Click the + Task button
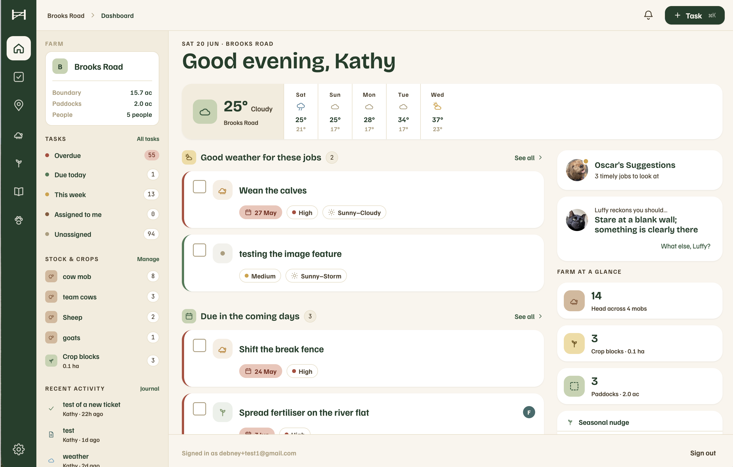The width and height of the screenshot is (733, 467). [x=694, y=15]
